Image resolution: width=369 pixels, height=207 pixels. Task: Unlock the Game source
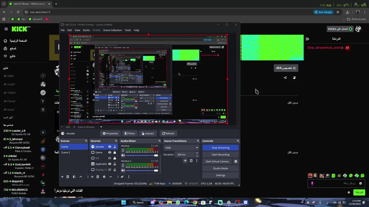pyautogui.click(x=115, y=152)
